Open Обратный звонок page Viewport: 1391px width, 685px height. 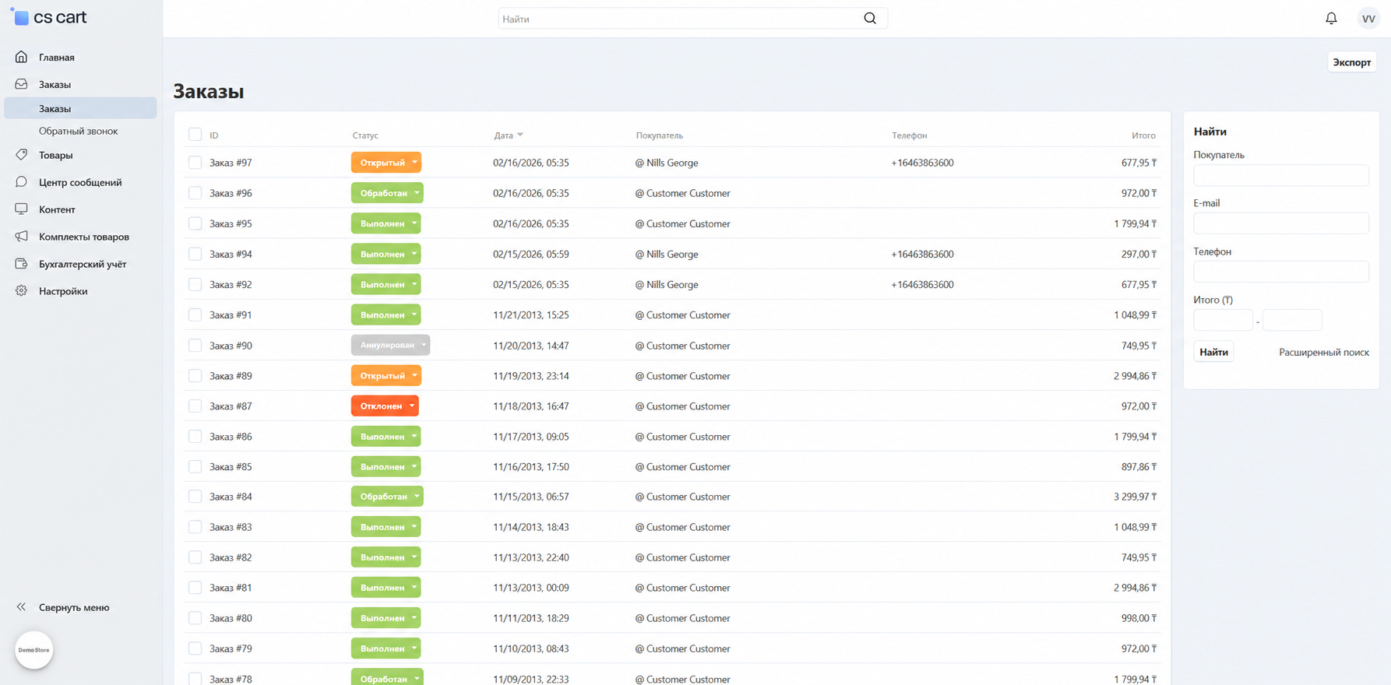pyautogui.click(x=78, y=131)
